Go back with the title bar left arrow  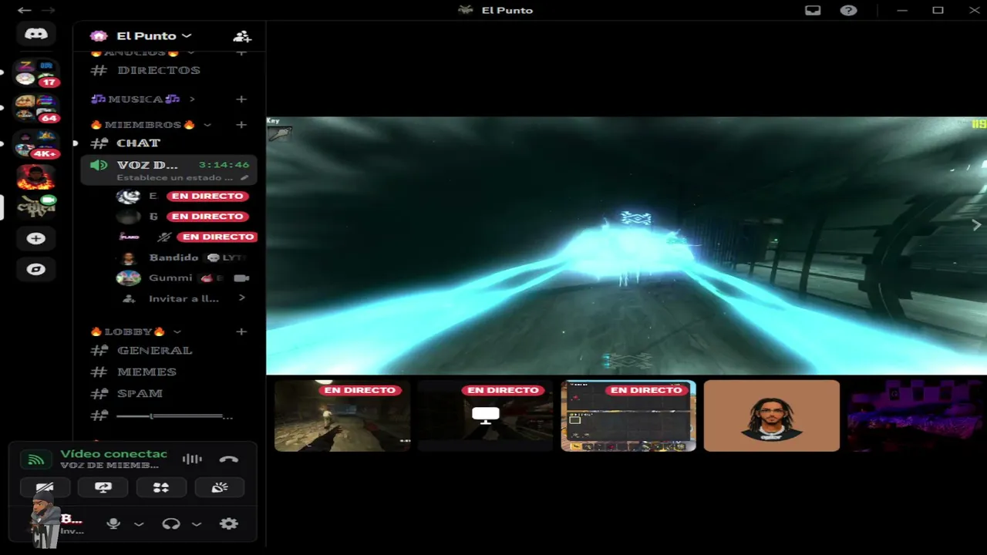(x=24, y=10)
